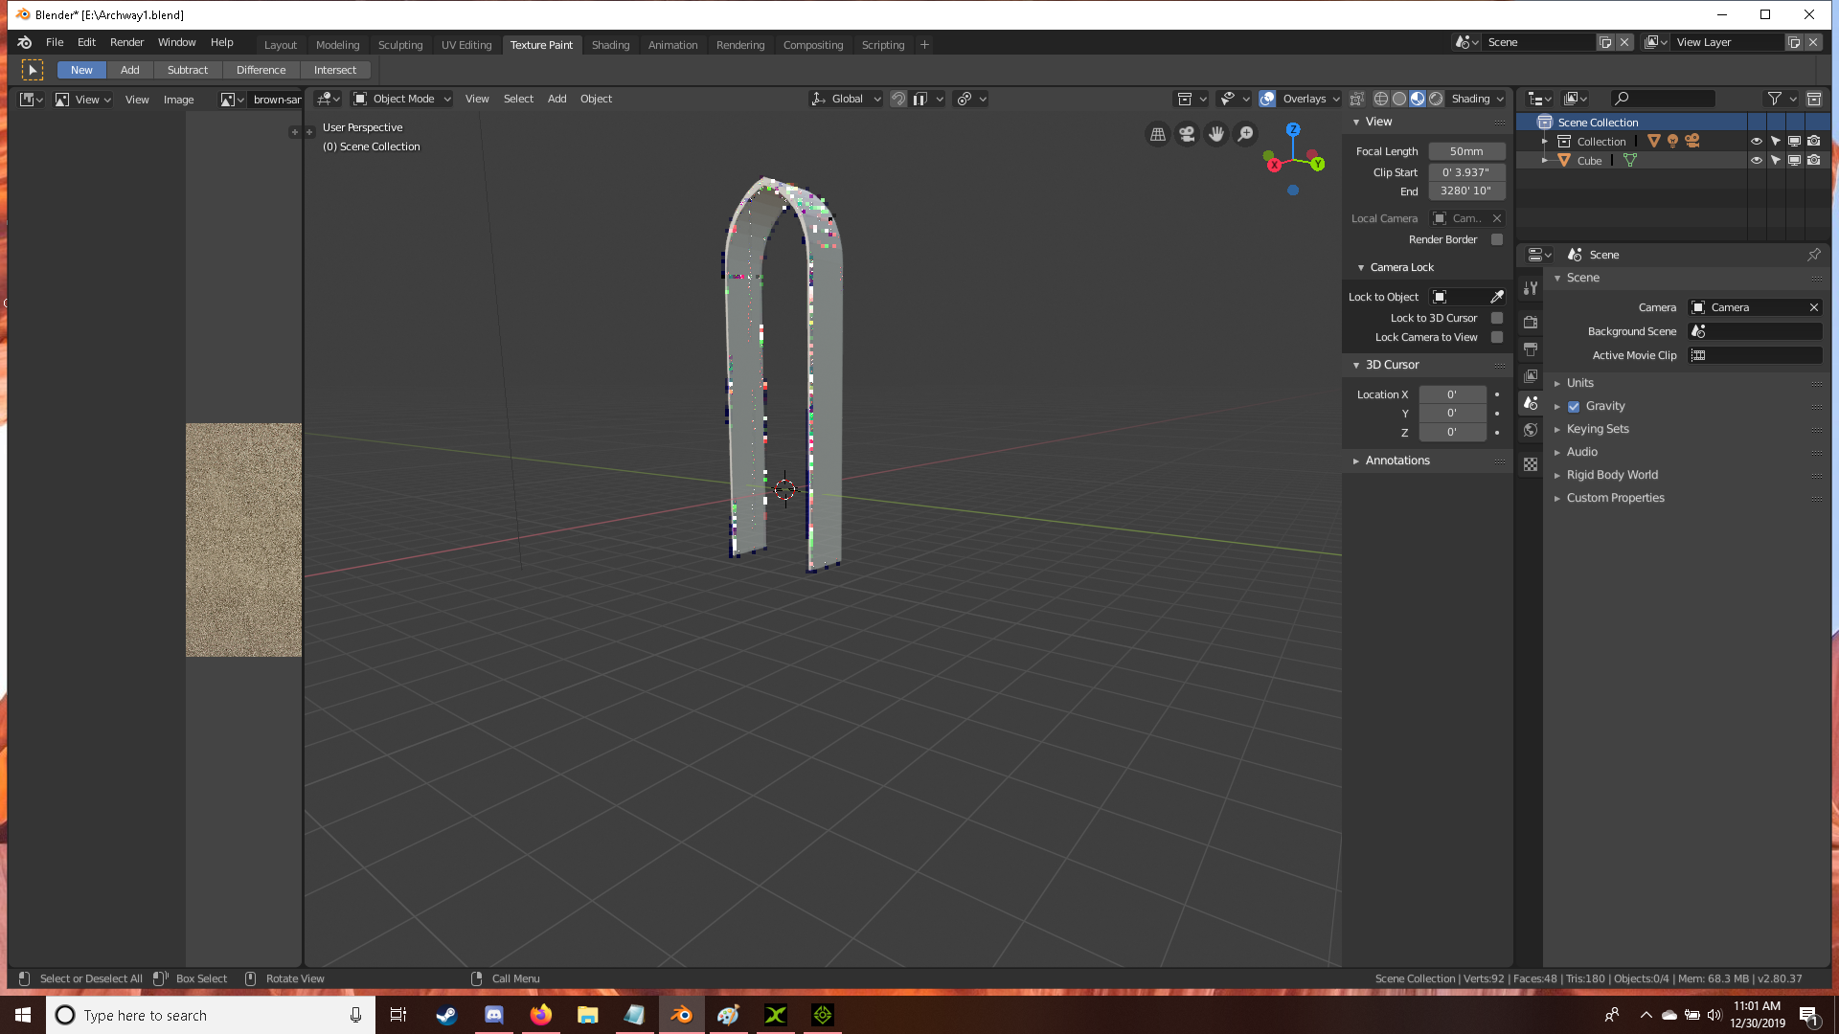Click the brown sand texture image
Image resolution: width=1839 pixels, height=1034 pixels.
243,540
